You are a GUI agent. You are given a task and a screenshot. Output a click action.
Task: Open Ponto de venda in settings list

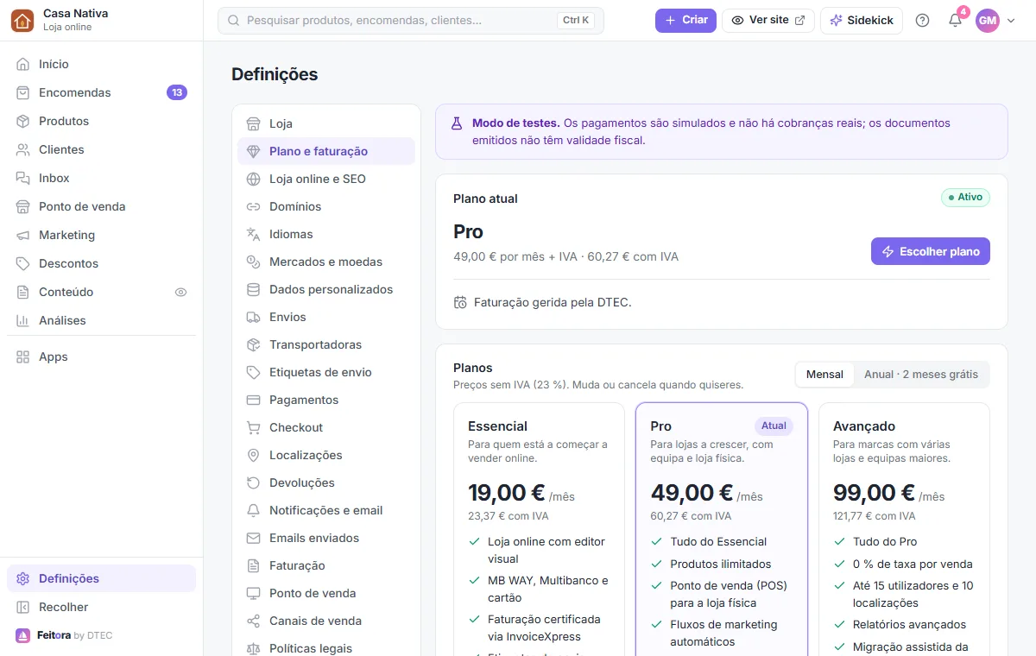(326, 593)
